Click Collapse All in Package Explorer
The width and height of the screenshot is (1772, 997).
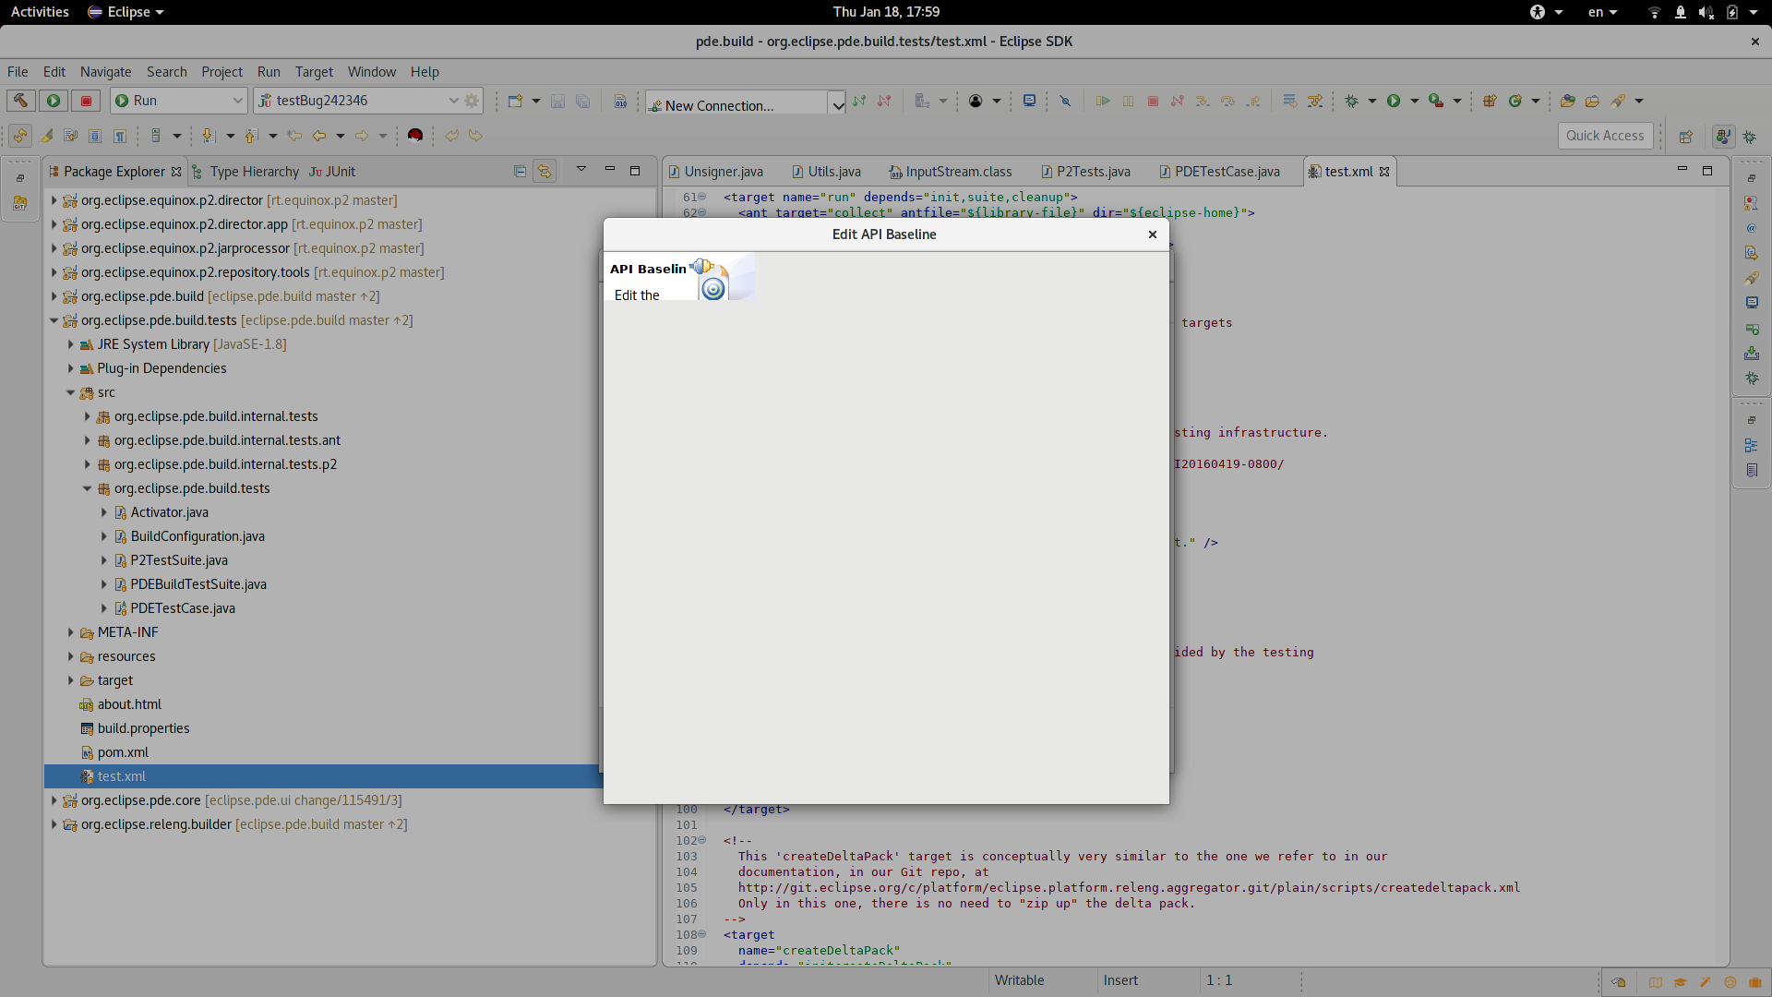tap(520, 172)
